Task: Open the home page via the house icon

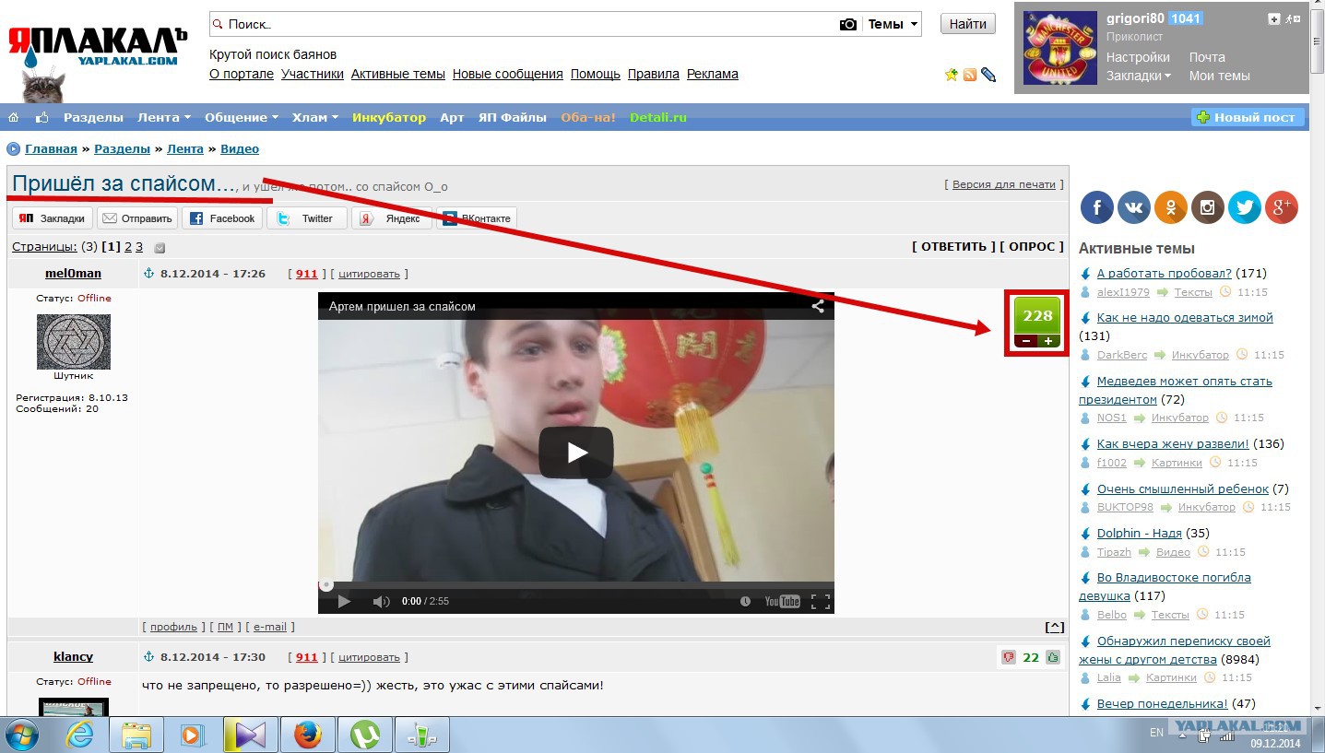Action: pos(13,117)
